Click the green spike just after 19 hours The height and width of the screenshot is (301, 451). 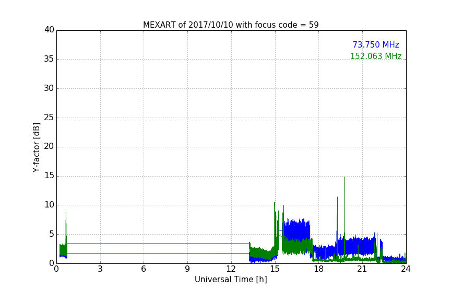(337, 199)
